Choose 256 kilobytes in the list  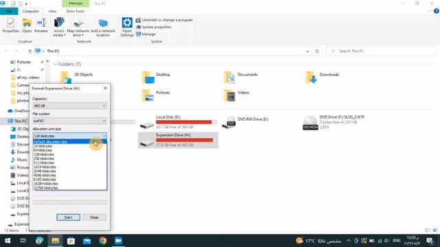pos(69,158)
